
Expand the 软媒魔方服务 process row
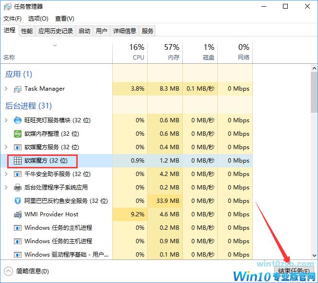coord(6,147)
